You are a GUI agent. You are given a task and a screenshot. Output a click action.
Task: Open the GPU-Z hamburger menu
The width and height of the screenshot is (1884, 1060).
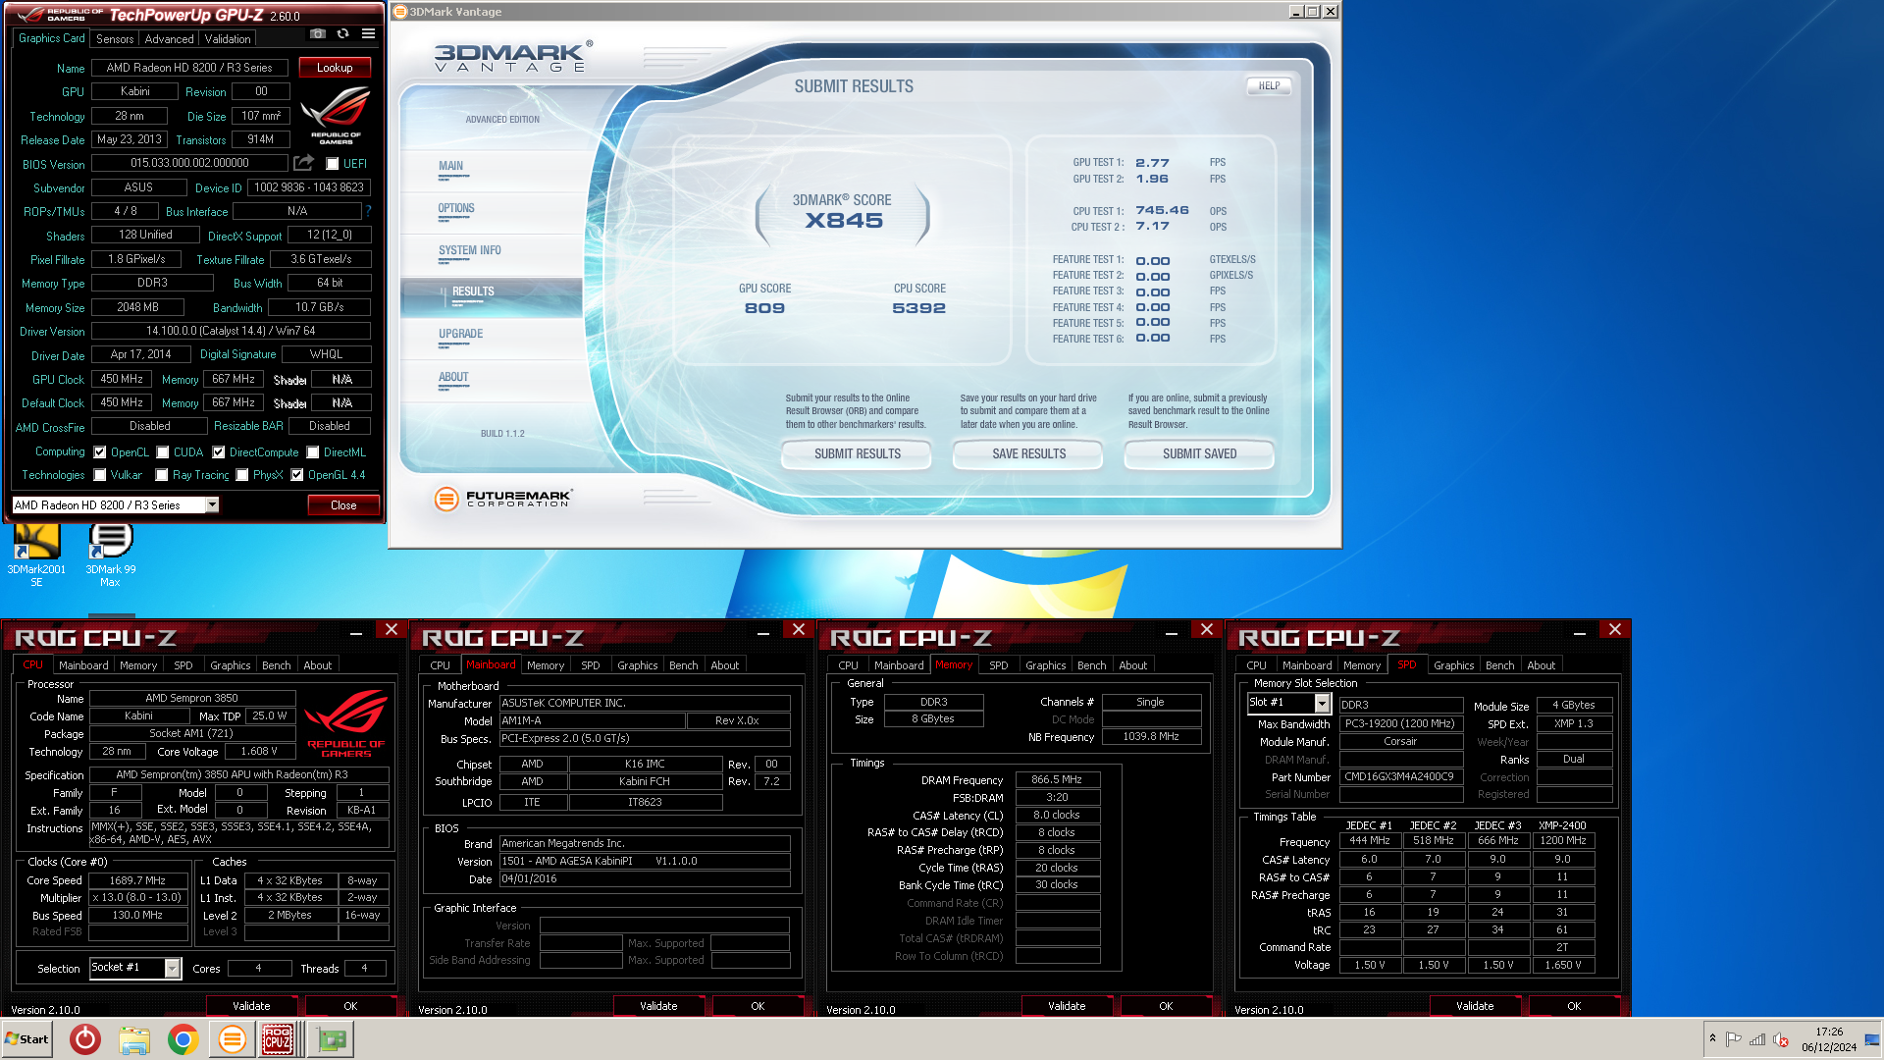(369, 33)
